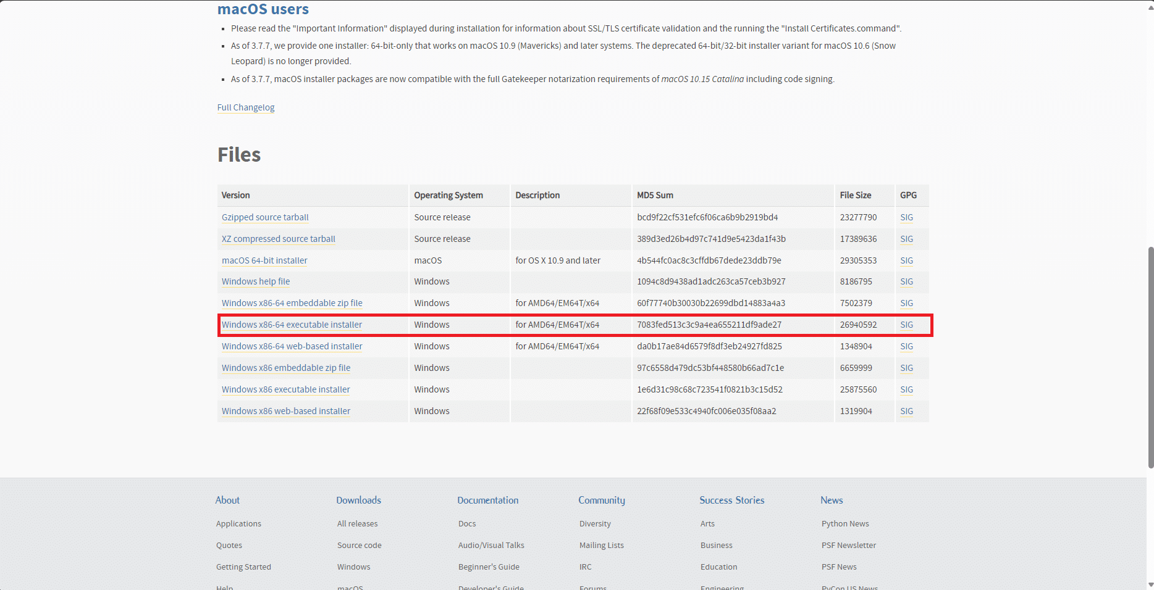Open Windows link under Downloads footer
Screen dimensions: 1154x590
[354, 567]
